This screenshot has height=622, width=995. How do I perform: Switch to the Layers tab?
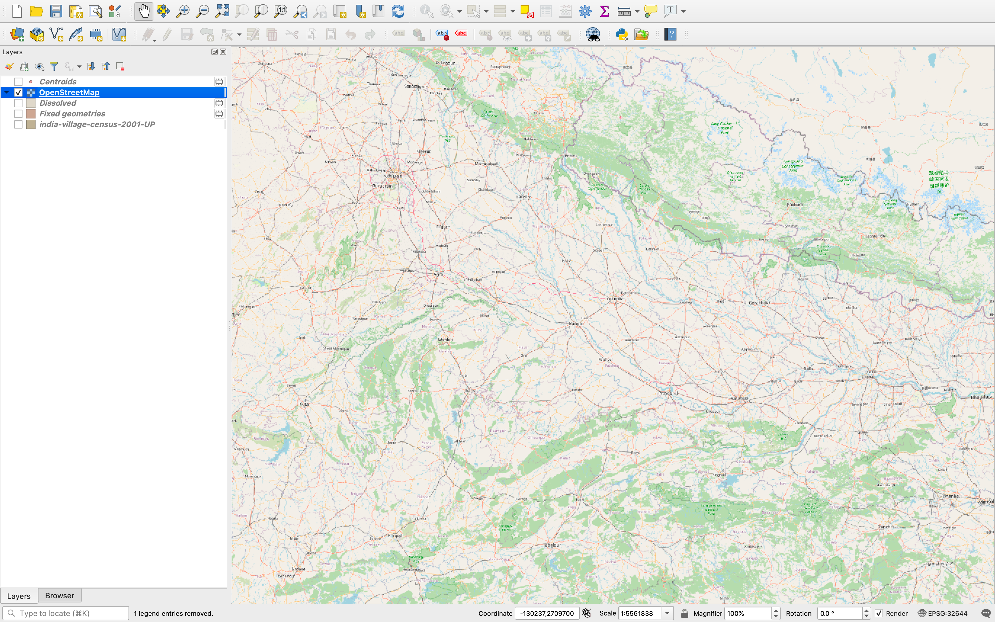click(19, 596)
